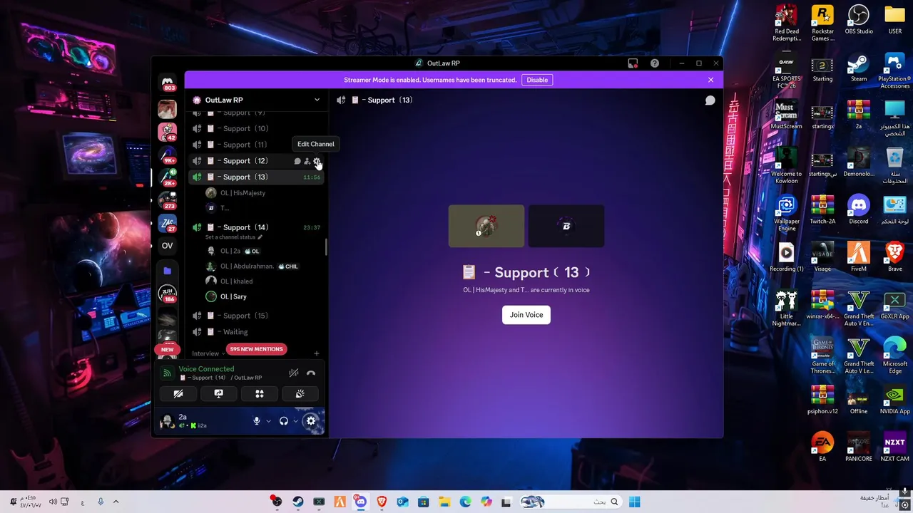Open the OV server in the sidebar
Screen dimensions: 913x513
(x=167, y=246)
